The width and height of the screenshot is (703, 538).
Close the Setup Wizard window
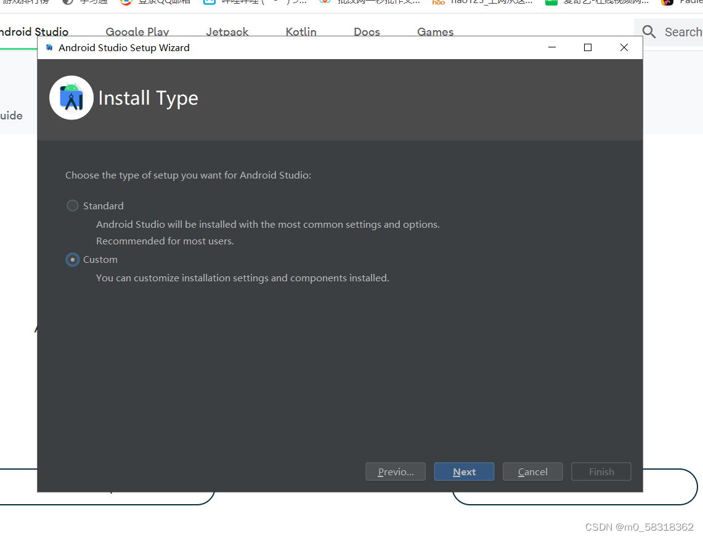click(x=624, y=47)
